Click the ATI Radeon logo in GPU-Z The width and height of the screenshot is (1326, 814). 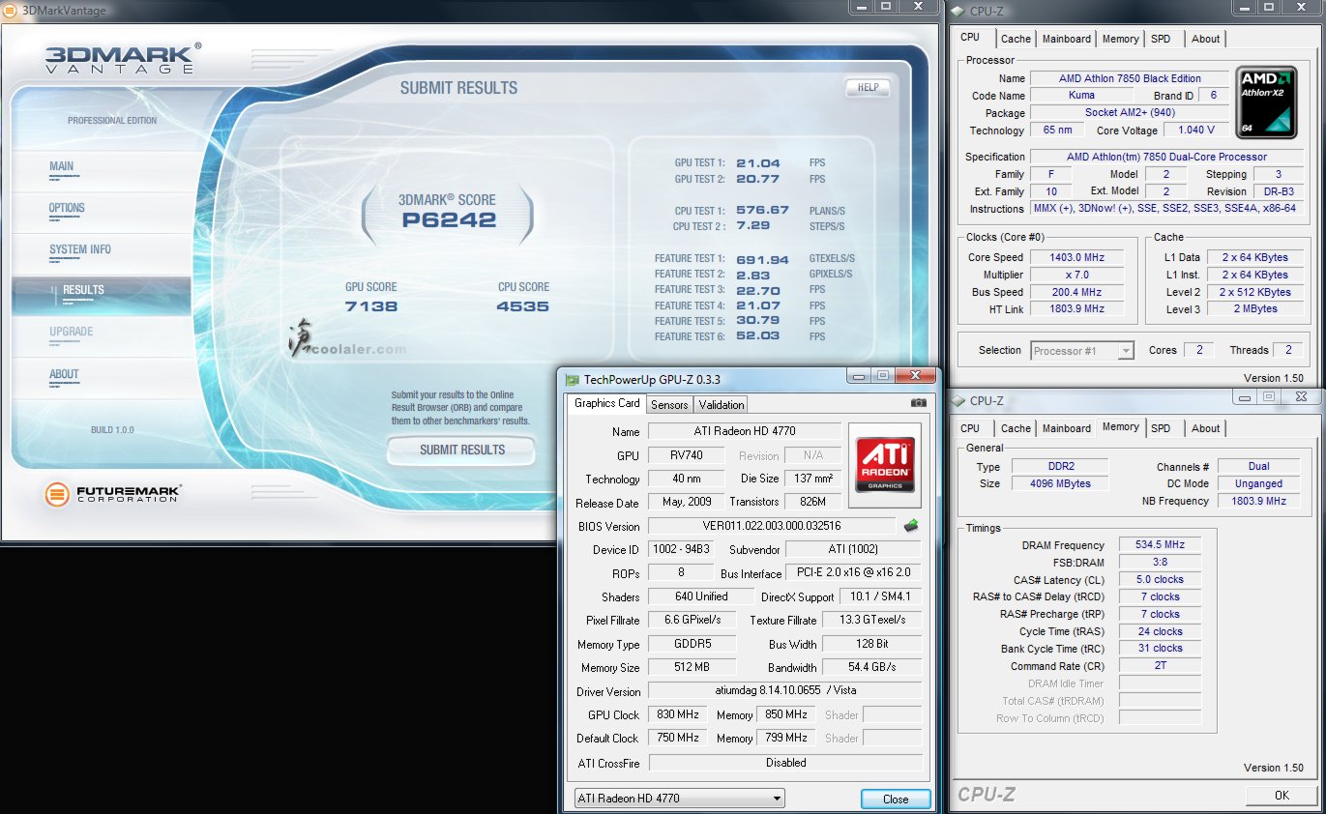(884, 466)
